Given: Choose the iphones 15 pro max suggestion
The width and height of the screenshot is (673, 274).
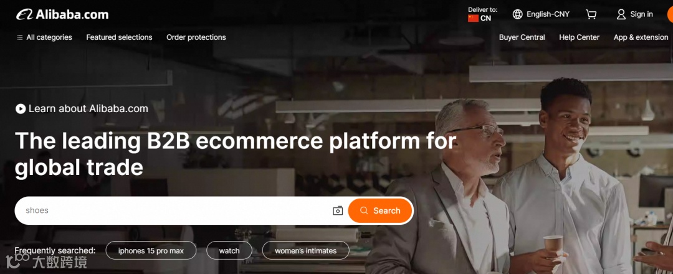Looking at the screenshot, I should [x=151, y=250].
